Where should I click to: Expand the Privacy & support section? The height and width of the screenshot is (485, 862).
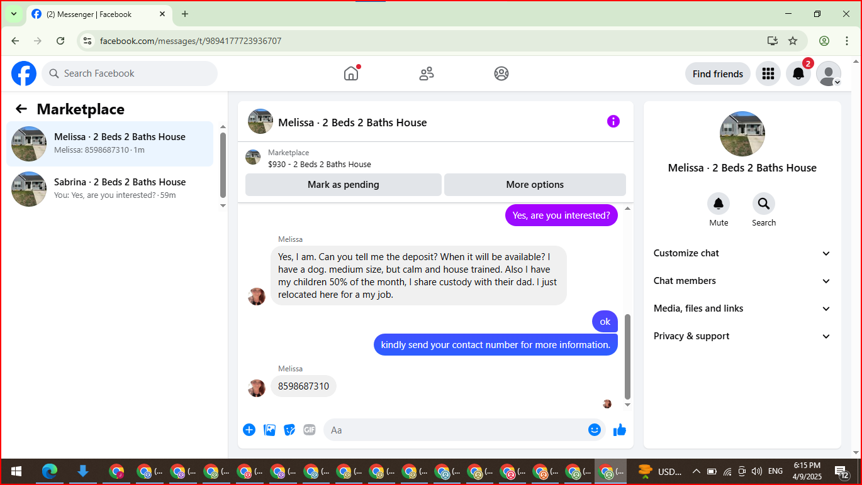click(742, 336)
